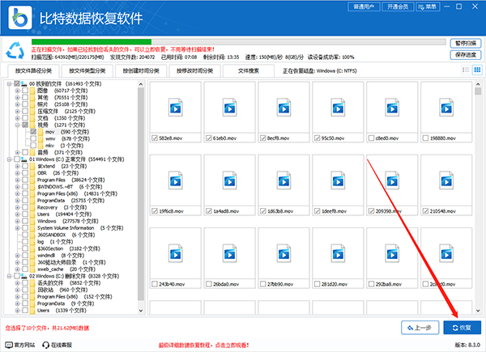Click the recycle arrows scan icon
Image resolution: width=486 pixels, height=352 pixels.
[15, 49]
